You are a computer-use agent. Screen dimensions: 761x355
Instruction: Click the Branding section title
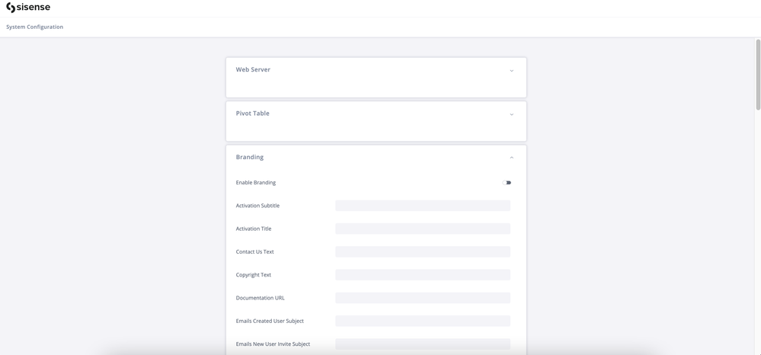249,157
